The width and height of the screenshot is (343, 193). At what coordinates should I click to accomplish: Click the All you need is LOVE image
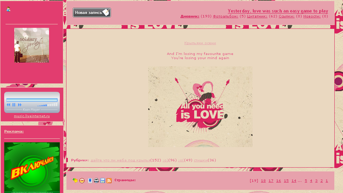click(200, 107)
